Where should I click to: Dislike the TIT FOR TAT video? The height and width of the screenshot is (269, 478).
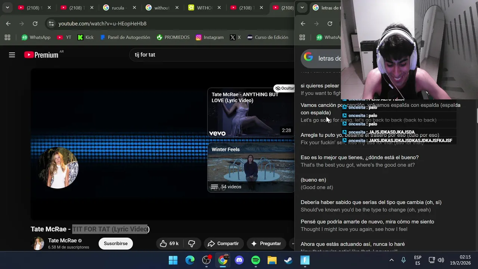pos(192,244)
